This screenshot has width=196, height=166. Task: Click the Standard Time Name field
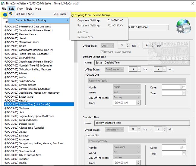click(x=141, y=123)
